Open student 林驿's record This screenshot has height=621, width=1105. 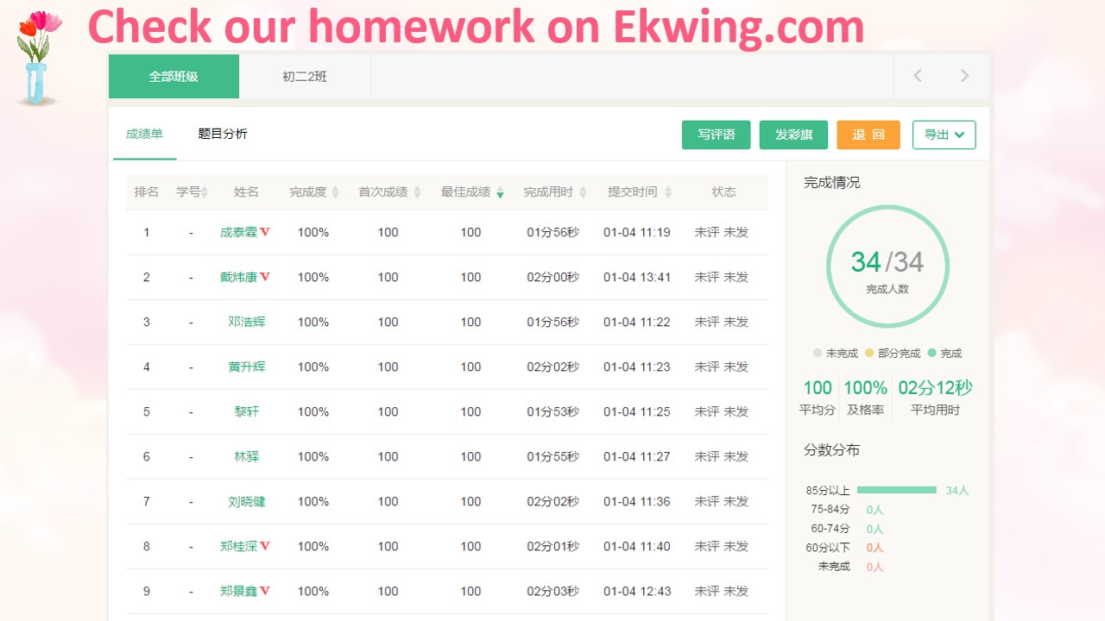pos(247,456)
